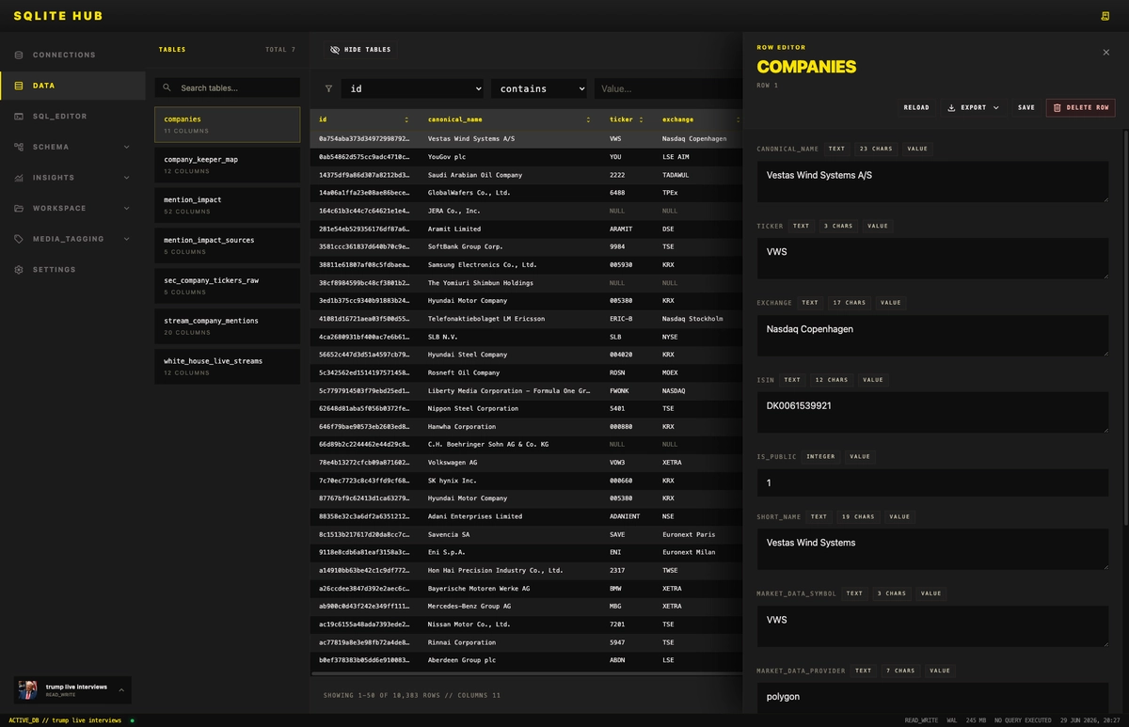1129x727 pixels.
Task: Open the contains operator dropdown
Action: pos(539,88)
